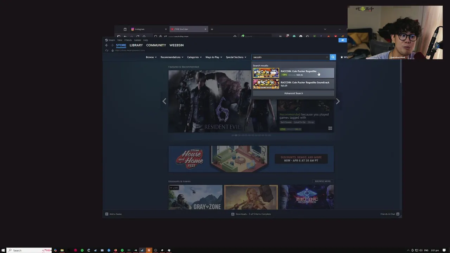This screenshot has height=253, width=450.
Task: Select RACCOIN Soundtrack search result
Action: [x=293, y=84]
